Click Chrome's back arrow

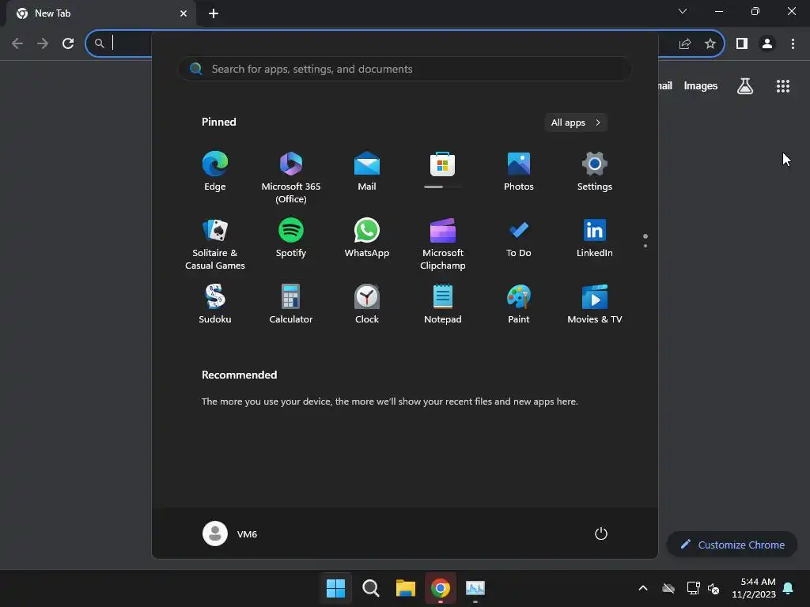pyautogui.click(x=17, y=44)
